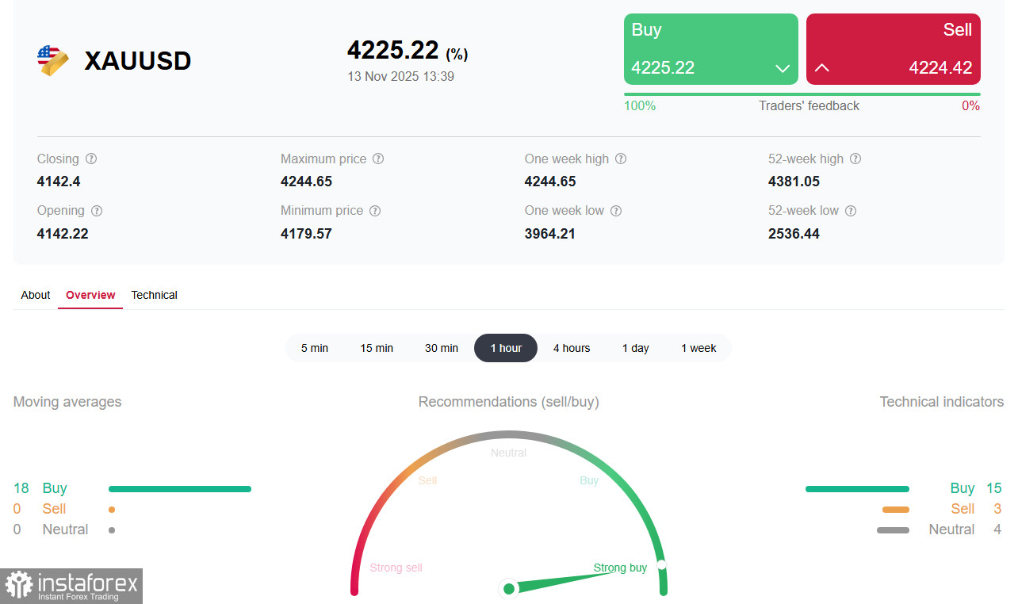Select the 1 week timeframe
The height and width of the screenshot is (604, 1018).
[x=698, y=348]
